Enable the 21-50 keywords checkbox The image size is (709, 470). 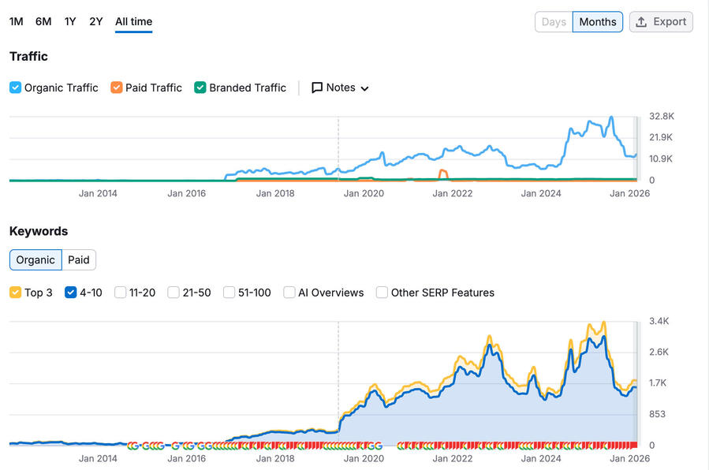(174, 293)
